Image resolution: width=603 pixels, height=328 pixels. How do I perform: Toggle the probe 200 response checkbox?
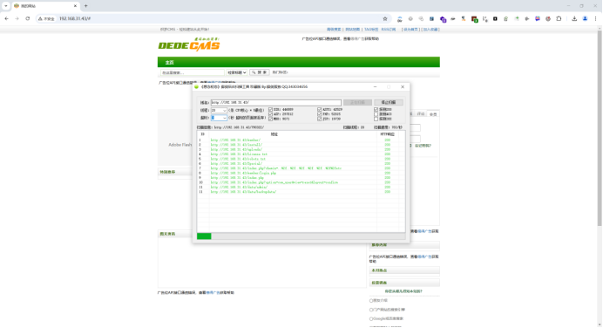[376, 110]
